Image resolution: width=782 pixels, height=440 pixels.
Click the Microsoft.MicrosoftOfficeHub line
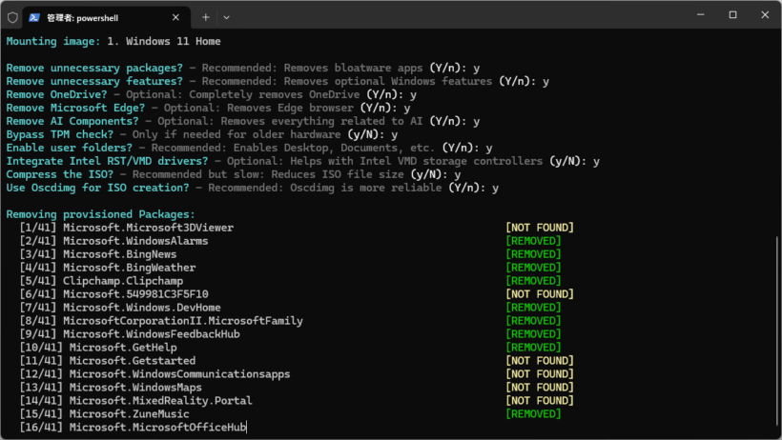[133, 428]
